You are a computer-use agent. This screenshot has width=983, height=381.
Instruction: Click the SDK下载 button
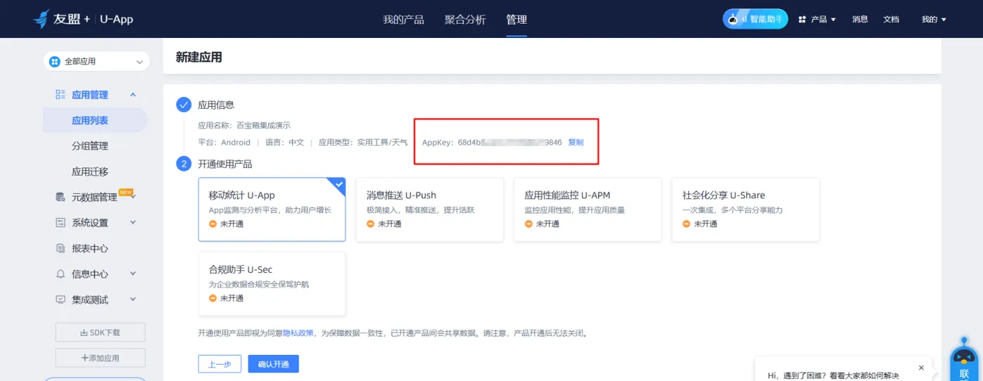pos(100,332)
